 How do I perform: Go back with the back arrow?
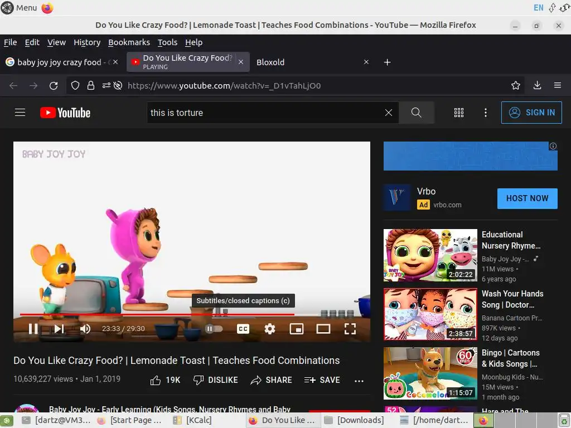(13, 85)
